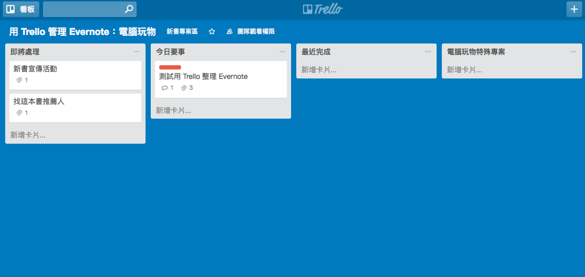585x277 pixels.
Task: Add a card in 電腦玩物特殊專案 list
Action: click(465, 70)
